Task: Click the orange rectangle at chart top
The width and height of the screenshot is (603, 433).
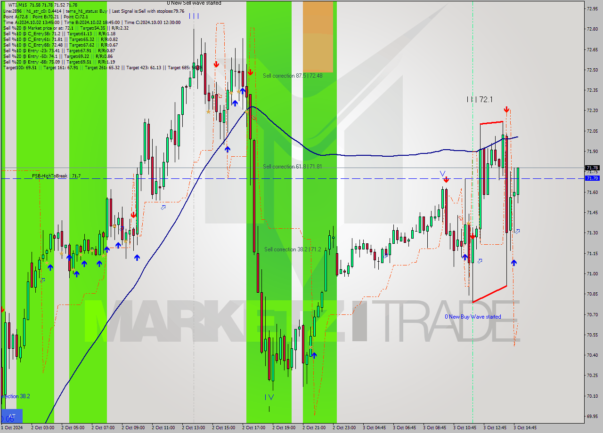Action: tap(318, 37)
